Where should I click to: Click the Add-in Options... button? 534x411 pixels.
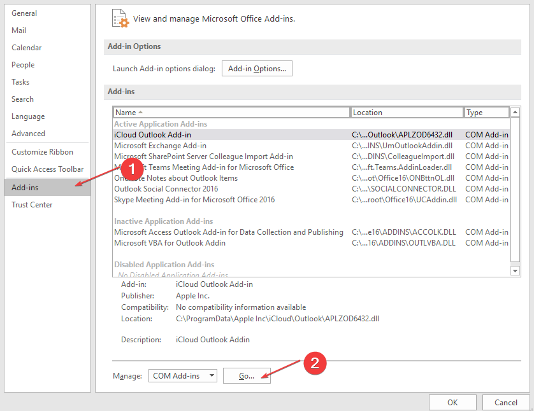257,69
